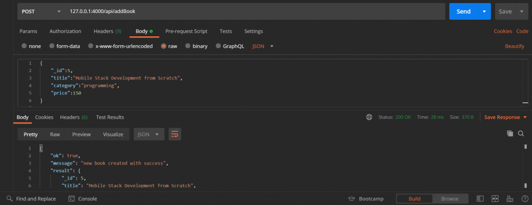Open the Save Response dropdown
The height and width of the screenshot is (205, 532).
click(505, 117)
